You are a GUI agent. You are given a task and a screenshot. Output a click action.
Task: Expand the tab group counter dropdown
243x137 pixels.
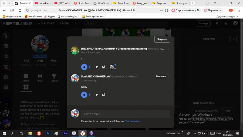click(x=10, y=3)
